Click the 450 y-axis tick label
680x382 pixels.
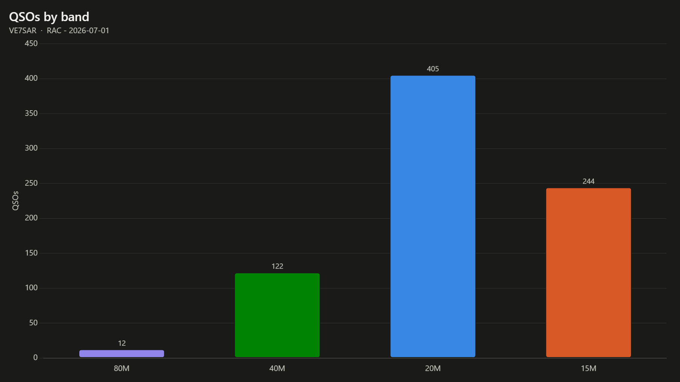(31, 43)
